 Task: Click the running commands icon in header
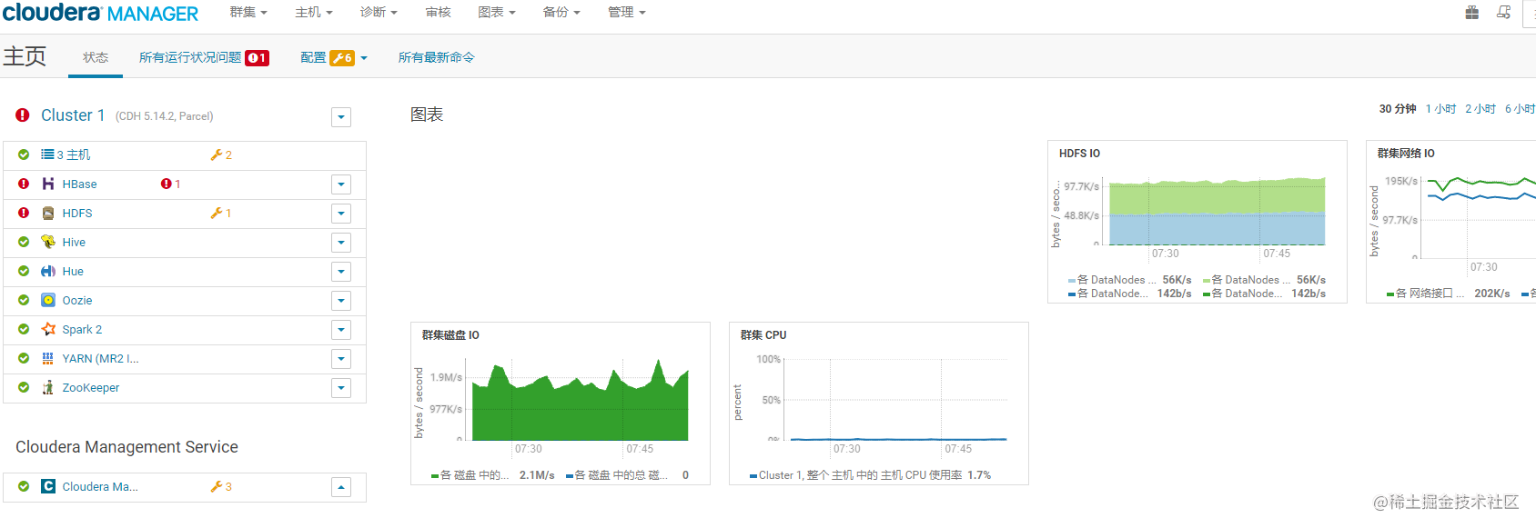tap(1503, 12)
